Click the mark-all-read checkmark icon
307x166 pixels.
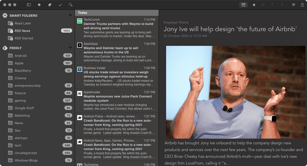[x=60, y=5]
